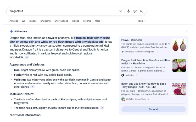Click the 'AI Overview' label text
This screenshot has height=122, width=196.
pos(21,32)
